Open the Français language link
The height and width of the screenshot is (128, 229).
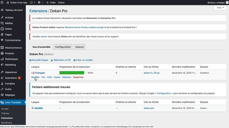[x=40, y=73]
